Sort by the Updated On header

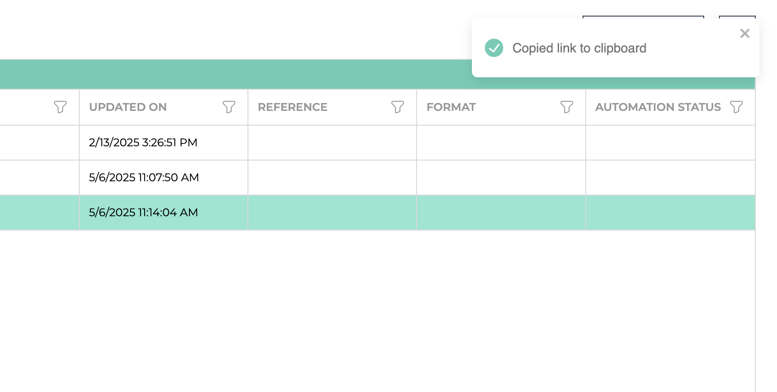(128, 107)
